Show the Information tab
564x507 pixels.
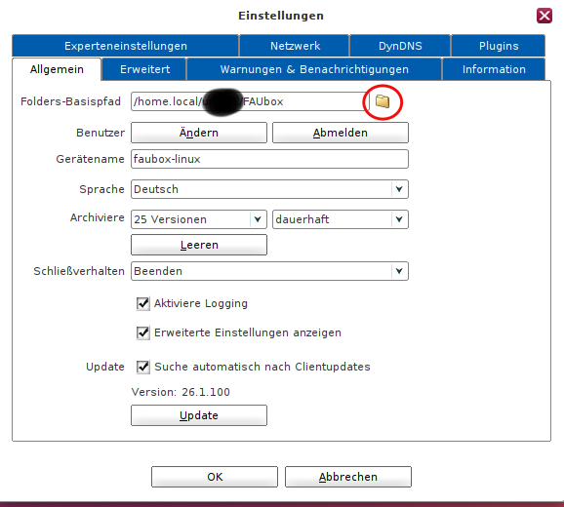[x=494, y=69]
